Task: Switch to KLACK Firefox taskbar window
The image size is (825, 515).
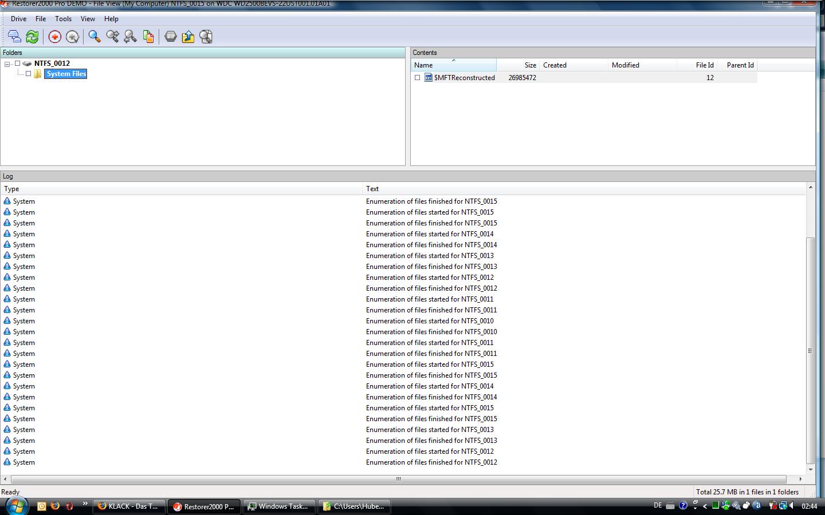Action: coord(129,506)
